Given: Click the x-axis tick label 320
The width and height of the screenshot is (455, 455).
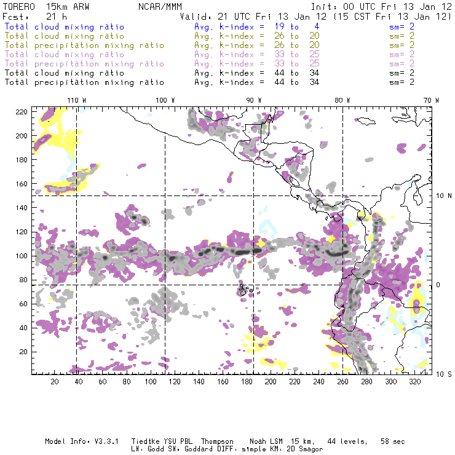Looking at the screenshot, I should 414,382.
